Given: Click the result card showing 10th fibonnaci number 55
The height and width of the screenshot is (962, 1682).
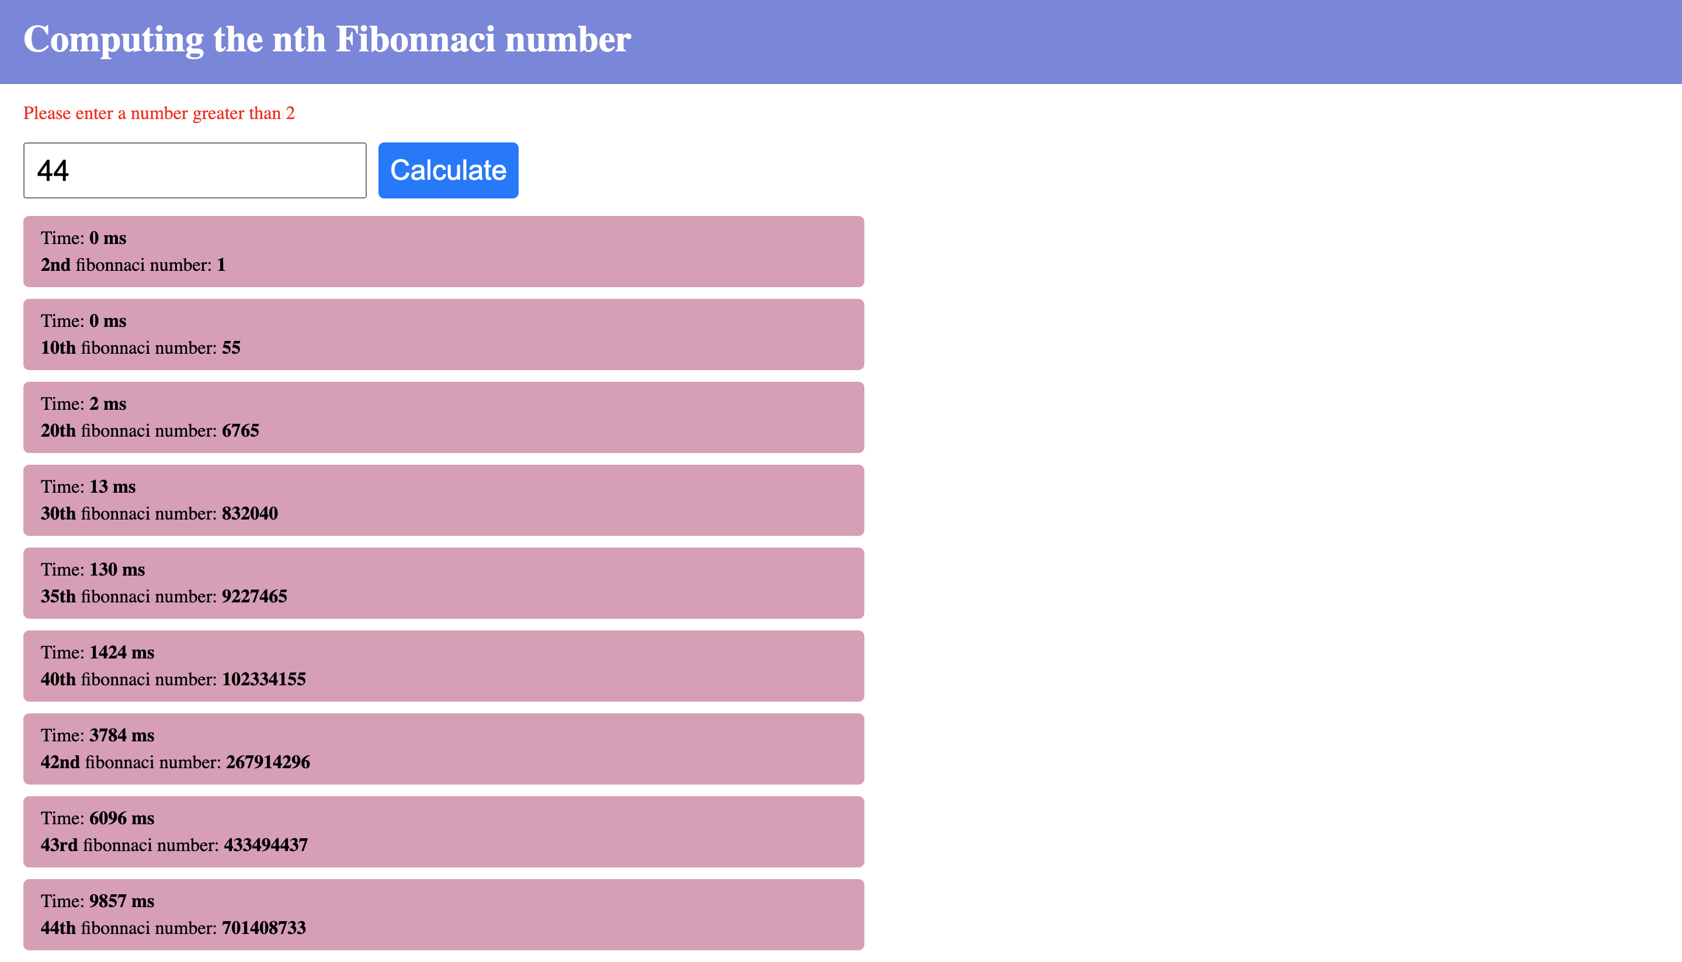Looking at the screenshot, I should (x=443, y=334).
